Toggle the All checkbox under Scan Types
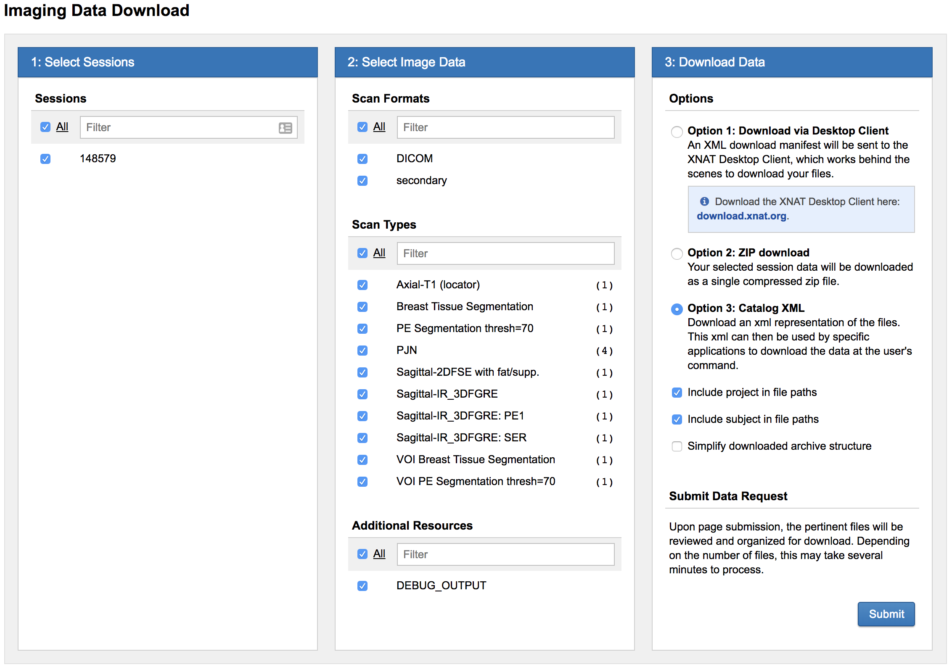952x670 pixels. coord(362,253)
